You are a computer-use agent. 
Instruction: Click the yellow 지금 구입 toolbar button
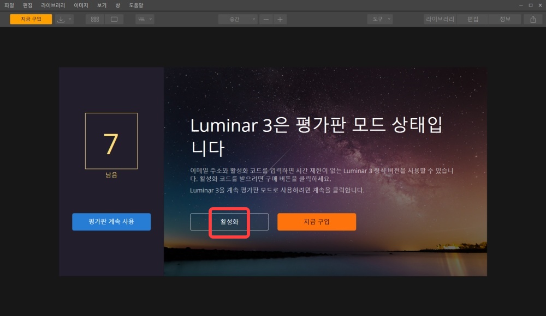(x=31, y=19)
